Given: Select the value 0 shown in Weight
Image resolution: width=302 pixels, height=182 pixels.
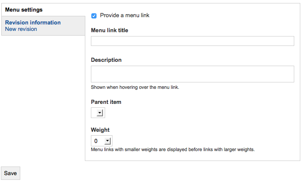Looking at the screenshot, I should pyautogui.click(x=96, y=141).
